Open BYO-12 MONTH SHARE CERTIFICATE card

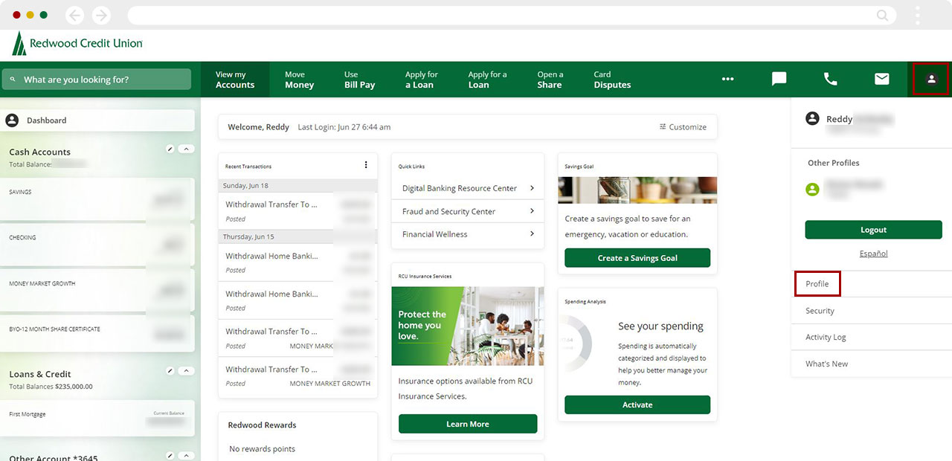97,333
